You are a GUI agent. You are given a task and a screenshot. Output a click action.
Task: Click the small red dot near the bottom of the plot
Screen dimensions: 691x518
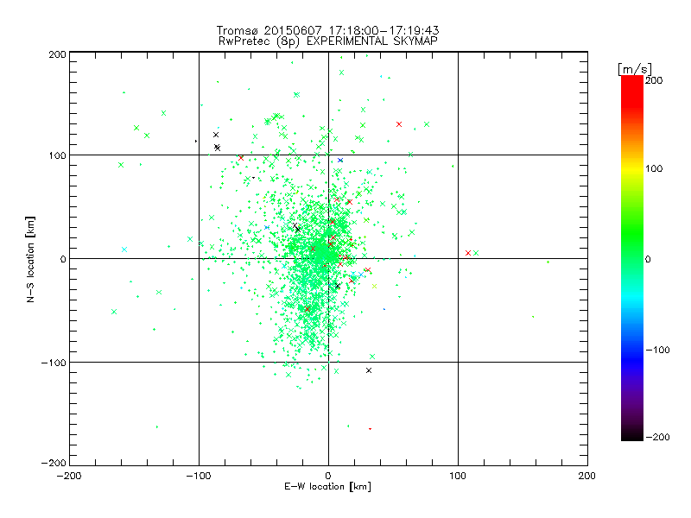coord(370,428)
